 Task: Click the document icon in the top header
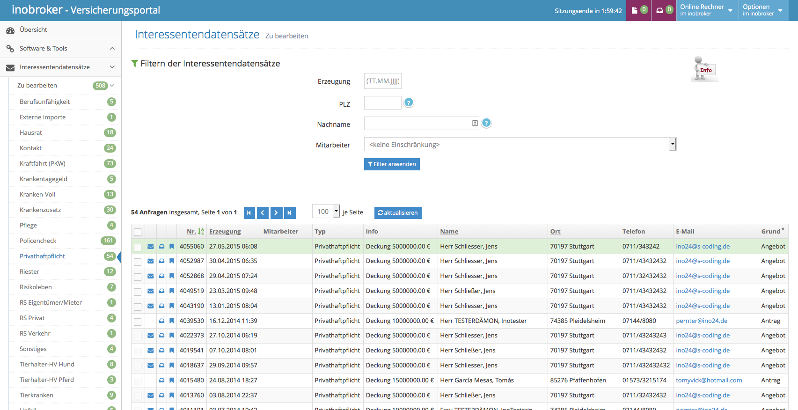click(635, 10)
